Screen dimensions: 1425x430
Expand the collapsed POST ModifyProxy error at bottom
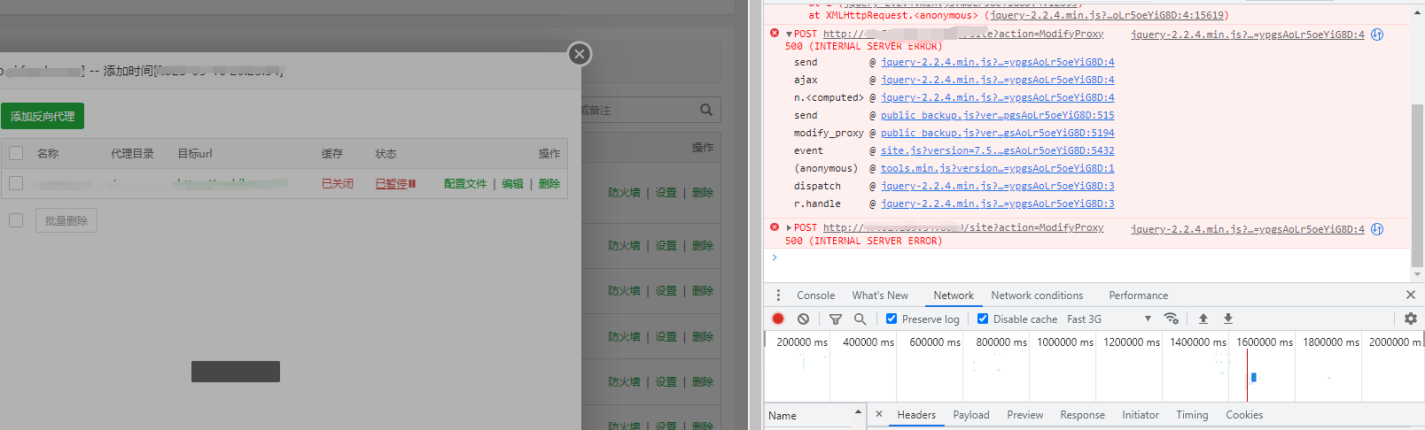coord(789,228)
